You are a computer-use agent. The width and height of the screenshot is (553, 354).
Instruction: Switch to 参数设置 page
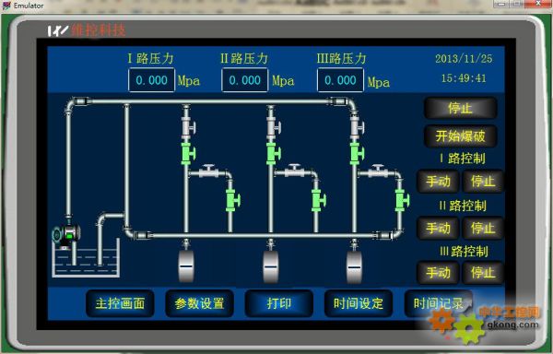click(x=199, y=303)
